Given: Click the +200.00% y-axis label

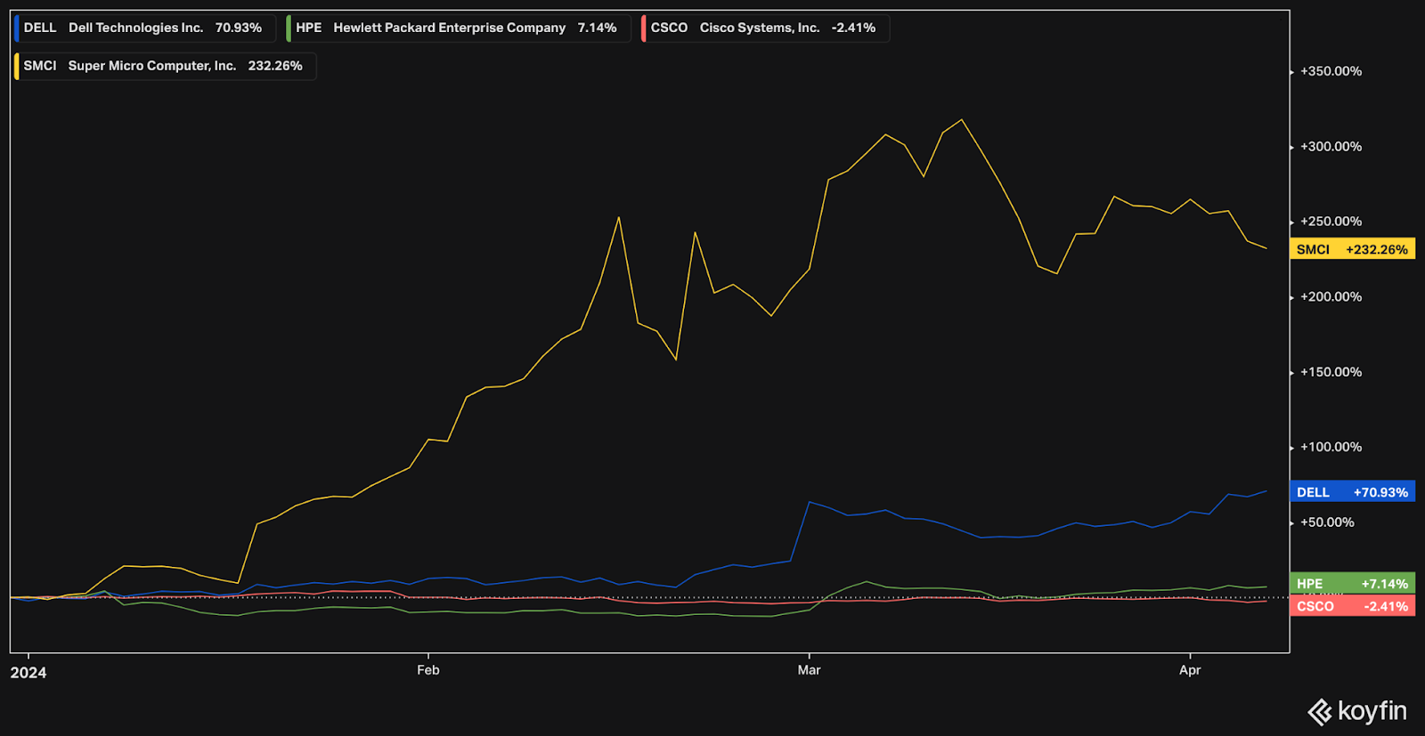Looking at the screenshot, I should click(x=1331, y=297).
